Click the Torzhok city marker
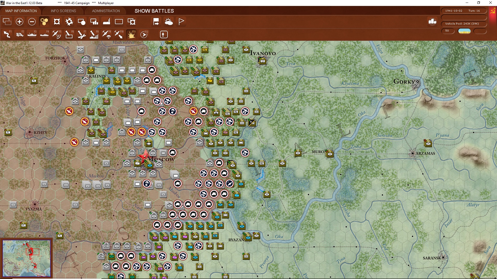The image size is (497, 279). tap(65, 61)
